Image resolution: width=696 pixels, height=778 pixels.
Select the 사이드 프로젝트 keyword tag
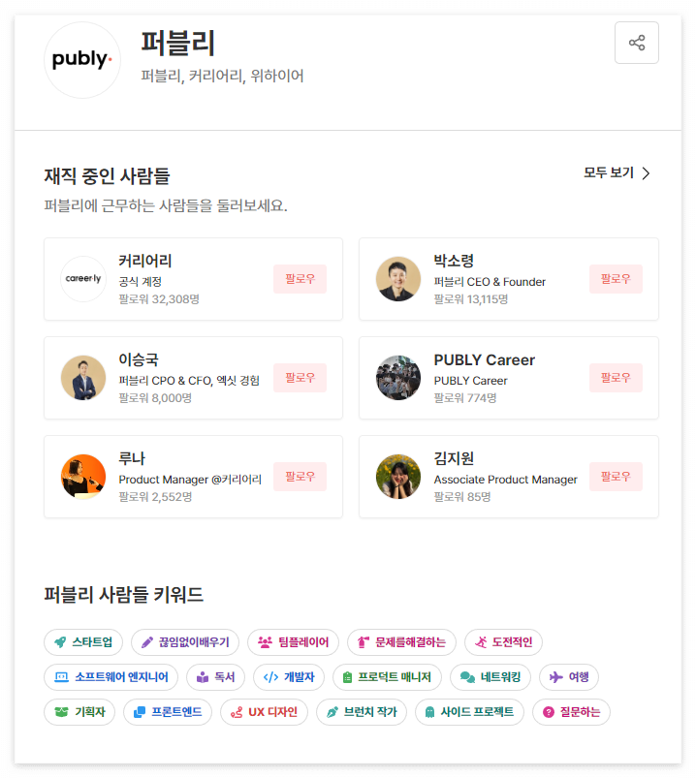click(x=471, y=711)
